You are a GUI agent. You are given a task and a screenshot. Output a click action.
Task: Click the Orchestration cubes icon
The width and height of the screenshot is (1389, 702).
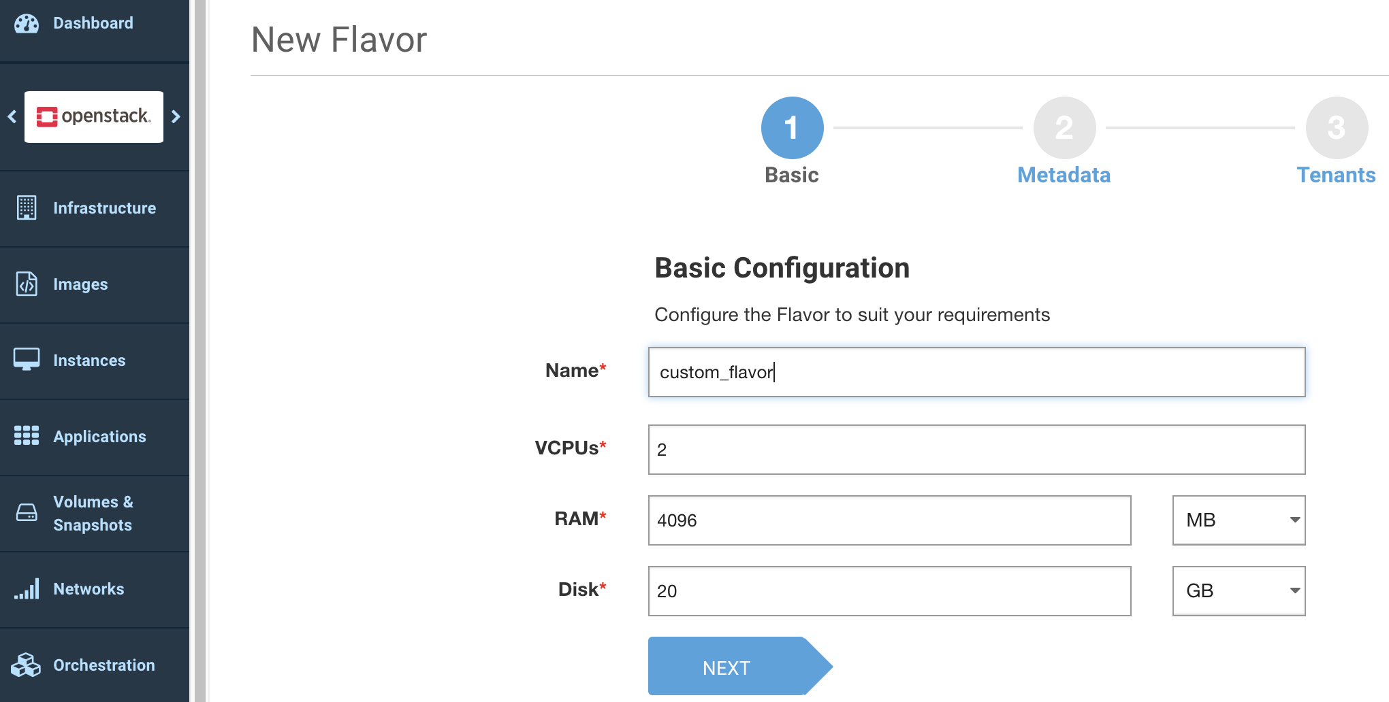(x=27, y=665)
